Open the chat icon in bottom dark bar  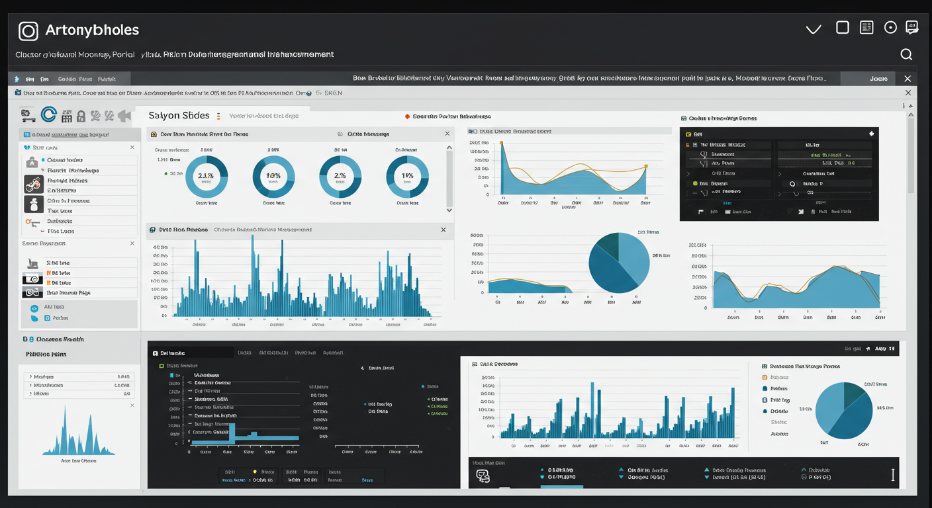(483, 476)
